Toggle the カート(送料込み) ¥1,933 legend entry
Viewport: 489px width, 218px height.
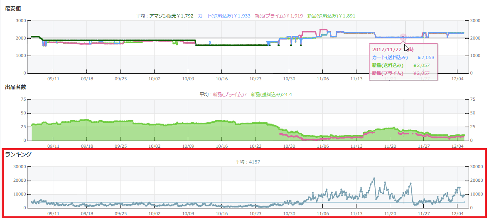pyautogui.click(x=224, y=16)
